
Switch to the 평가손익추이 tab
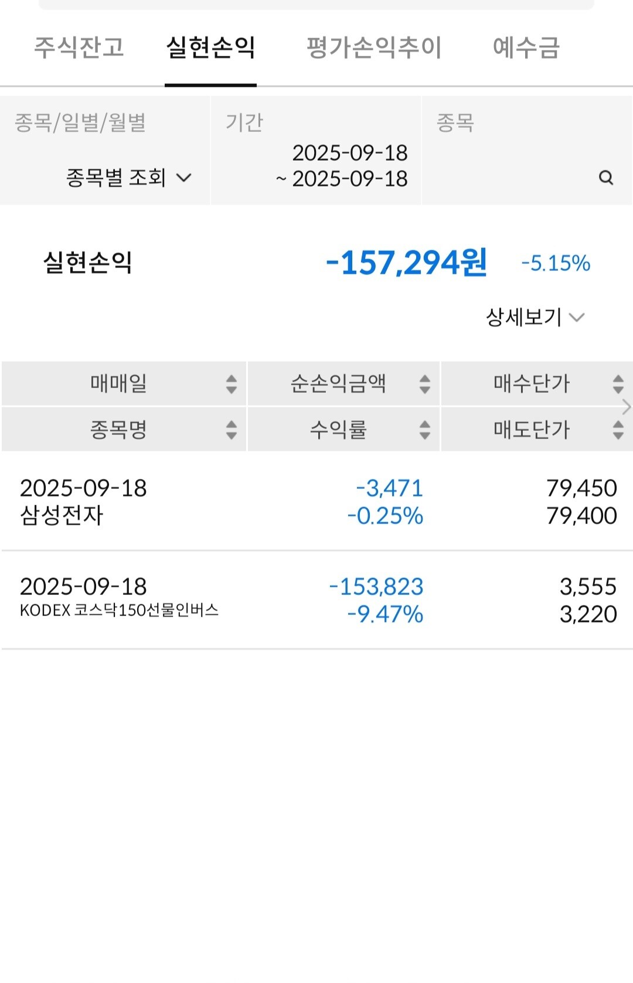(374, 47)
